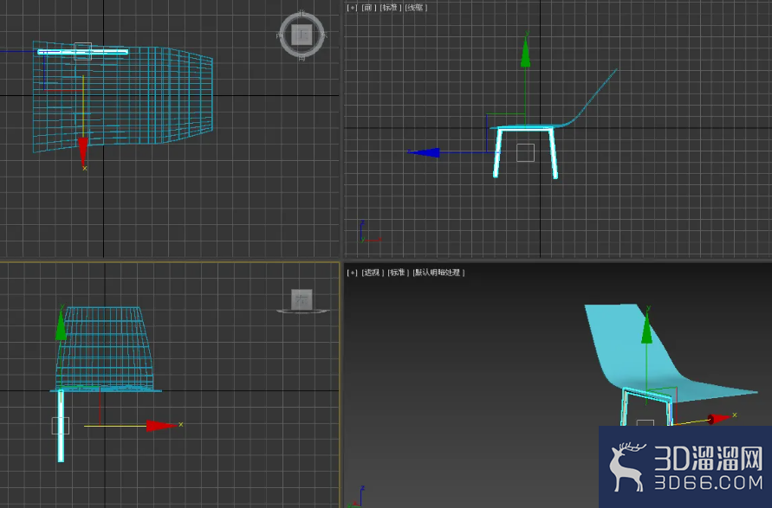Select the white chair leg in the bottom-left viewport
This screenshot has width=772, height=508.
pos(61,426)
